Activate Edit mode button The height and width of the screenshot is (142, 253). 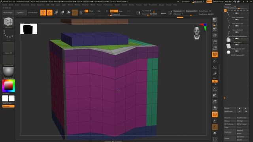point(43,13)
